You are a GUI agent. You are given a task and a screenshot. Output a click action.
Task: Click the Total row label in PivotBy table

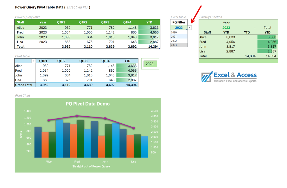(203, 56)
